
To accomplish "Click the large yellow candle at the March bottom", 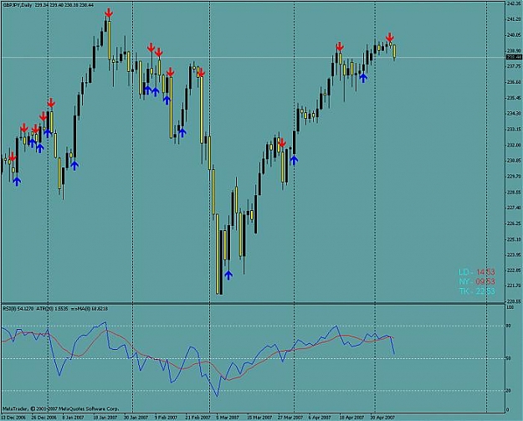I will click(x=218, y=254).
